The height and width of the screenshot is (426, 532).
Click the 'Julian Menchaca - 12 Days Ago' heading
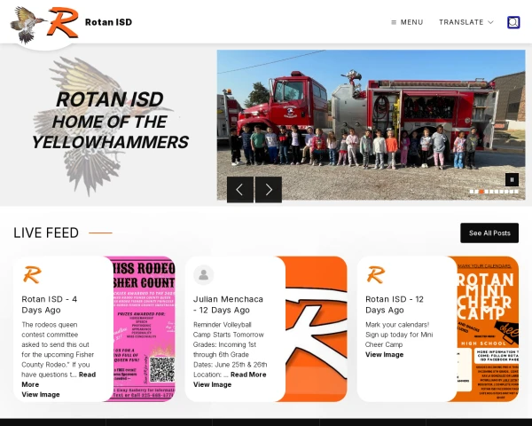pyautogui.click(x=229, y=304)
